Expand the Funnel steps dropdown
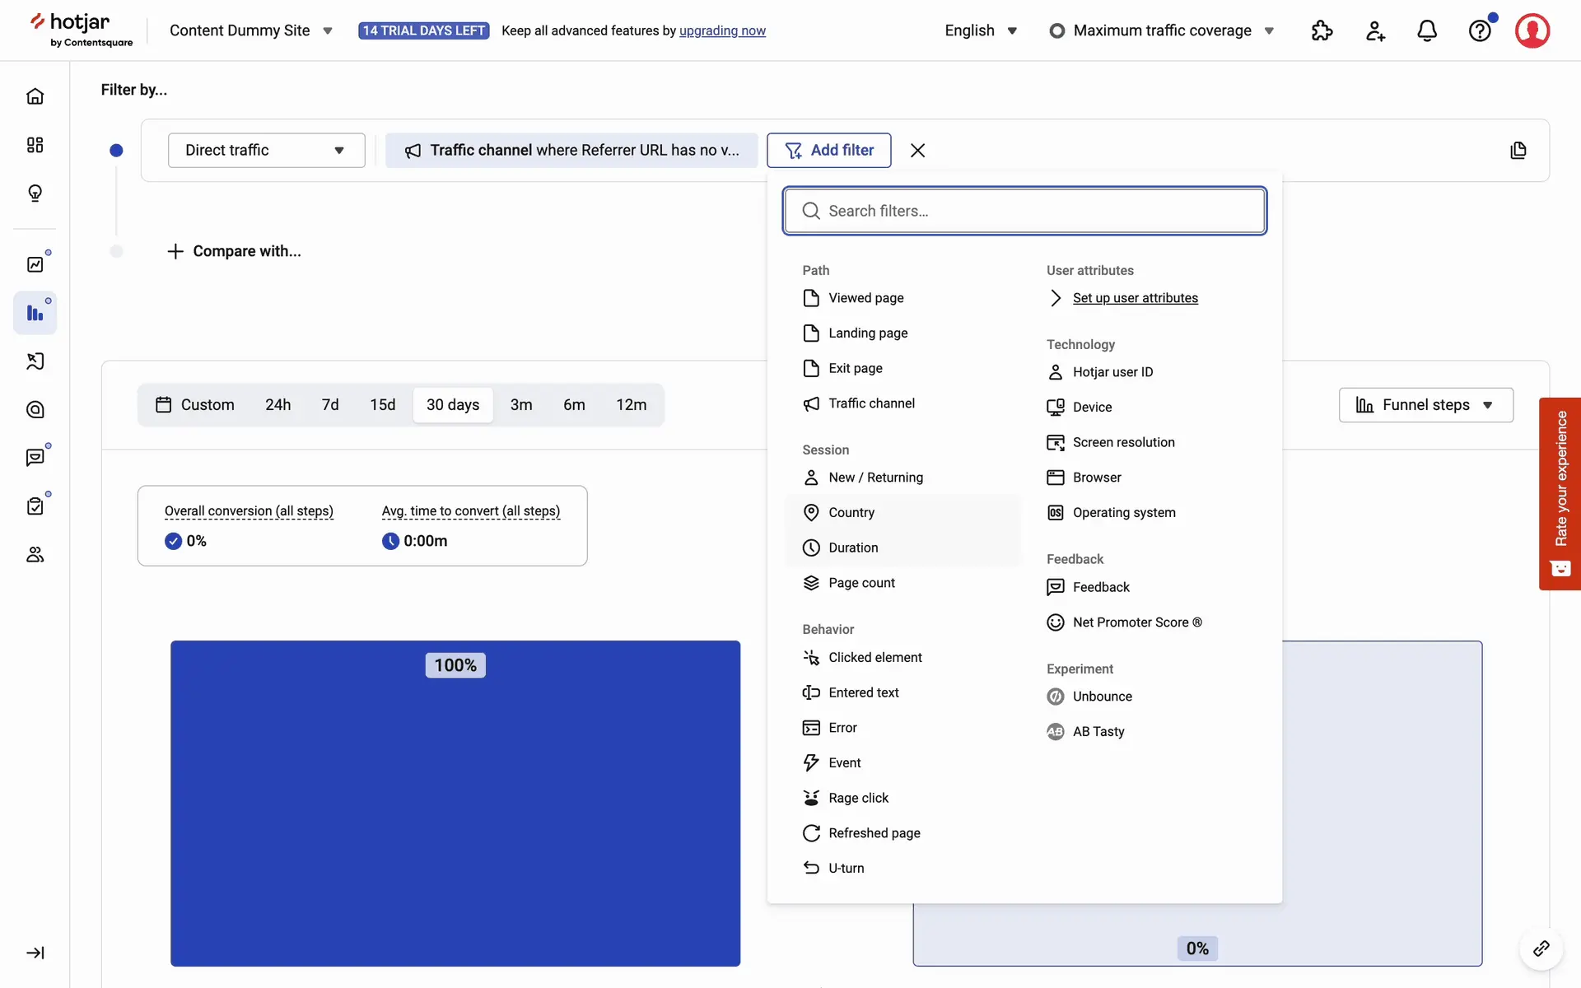The width and height of the screenshot is (1581, 988). [x=1425, y=405]
